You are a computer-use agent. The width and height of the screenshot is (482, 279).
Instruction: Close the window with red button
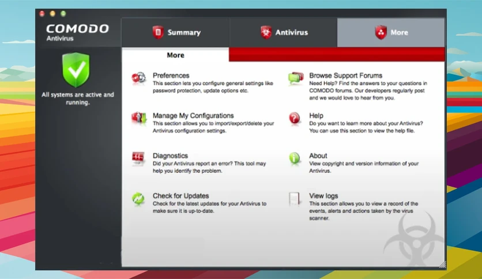click(42, 13)
